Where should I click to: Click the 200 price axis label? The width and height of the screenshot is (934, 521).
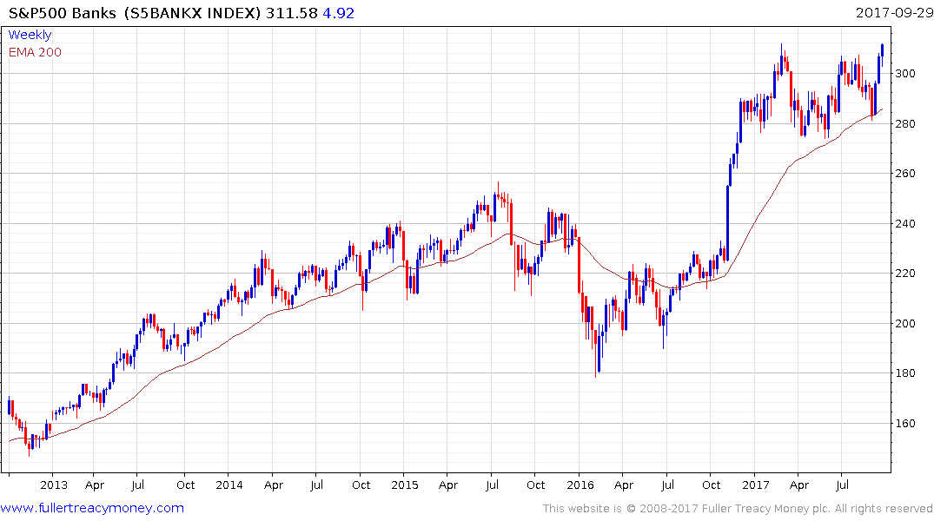905,323
